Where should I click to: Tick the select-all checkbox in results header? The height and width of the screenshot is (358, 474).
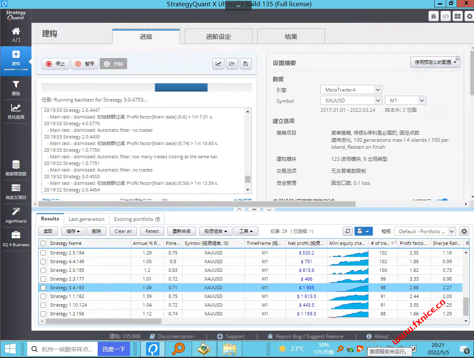[43, 243]
